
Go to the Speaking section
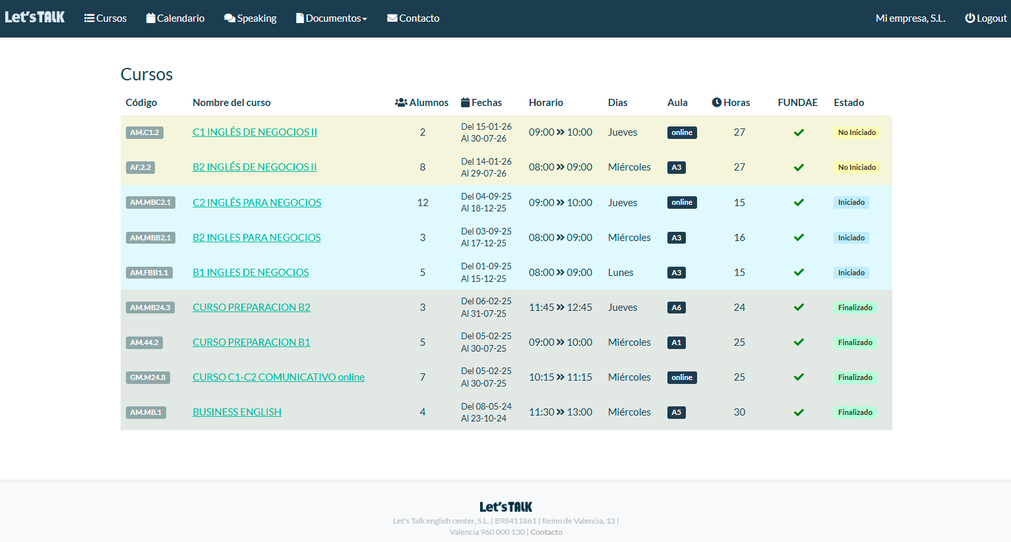point(257,18)
